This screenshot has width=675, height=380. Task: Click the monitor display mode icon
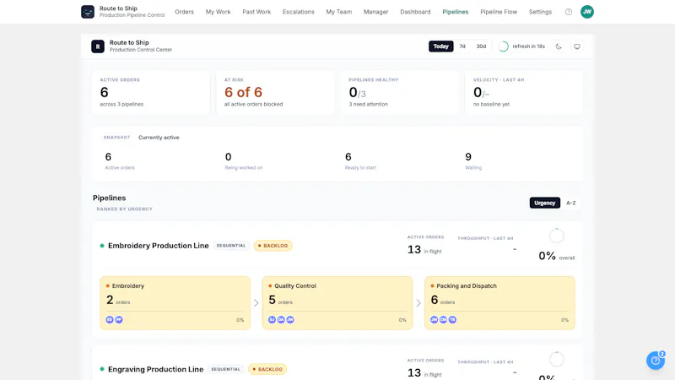point(577,46)
